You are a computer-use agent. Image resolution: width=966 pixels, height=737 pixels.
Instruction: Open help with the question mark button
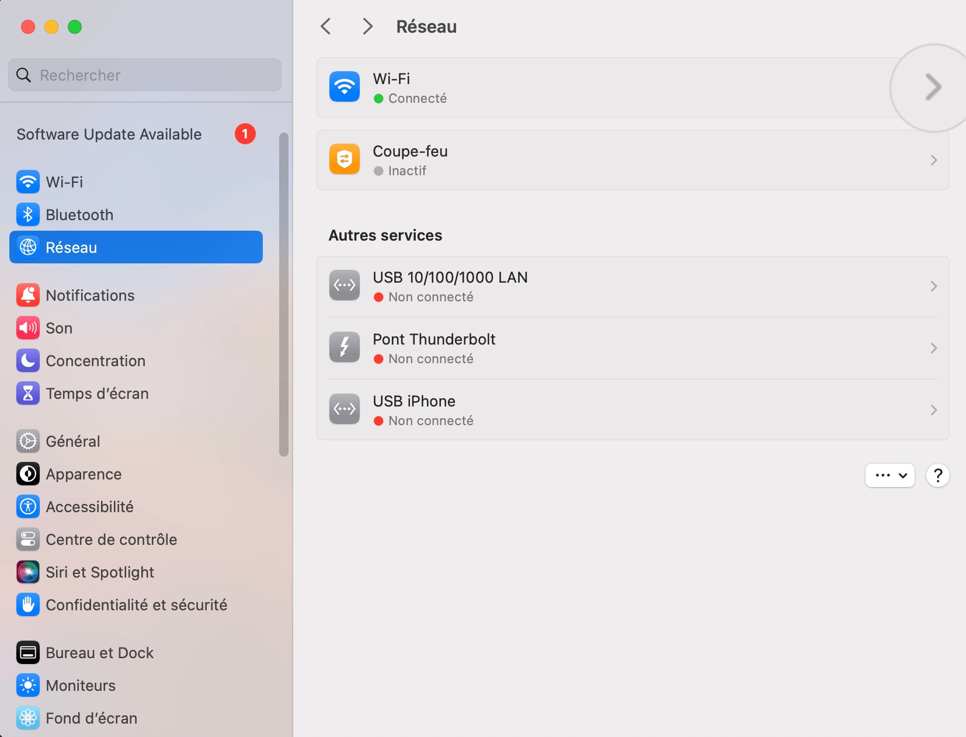click(x=938, y=475)
